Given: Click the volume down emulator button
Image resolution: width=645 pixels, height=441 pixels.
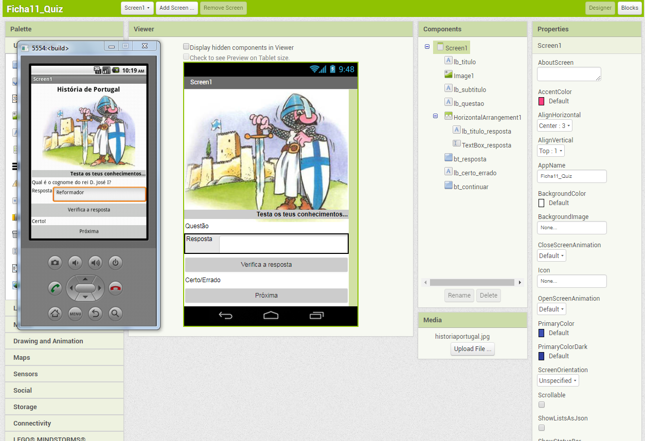Looking at the screenshot, I should 76,263.
